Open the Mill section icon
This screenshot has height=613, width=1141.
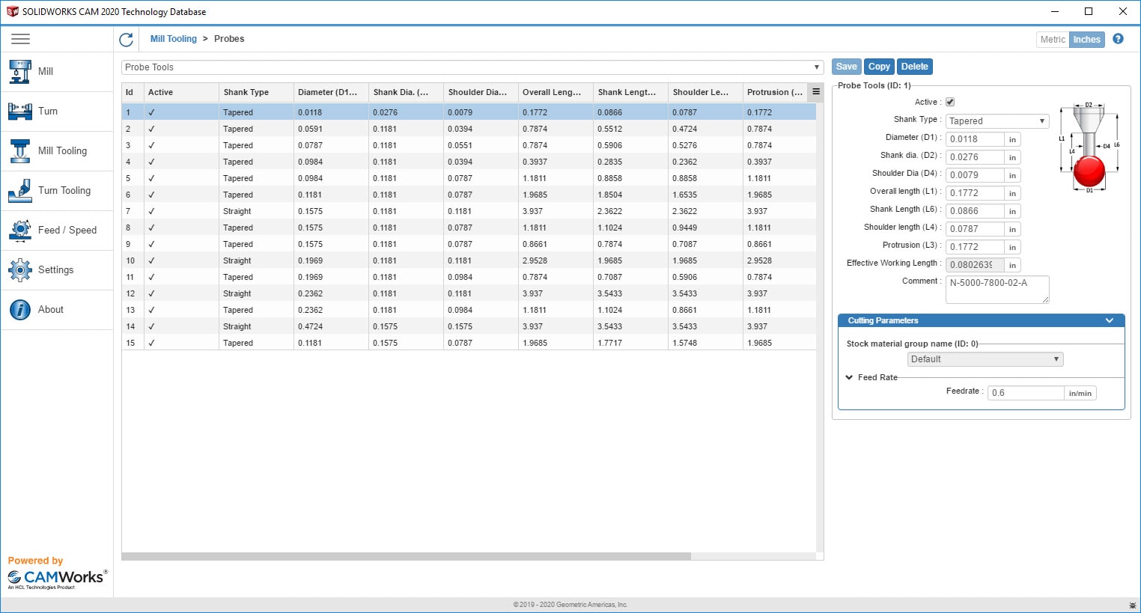pyautogui.click(x=20, y=71)
